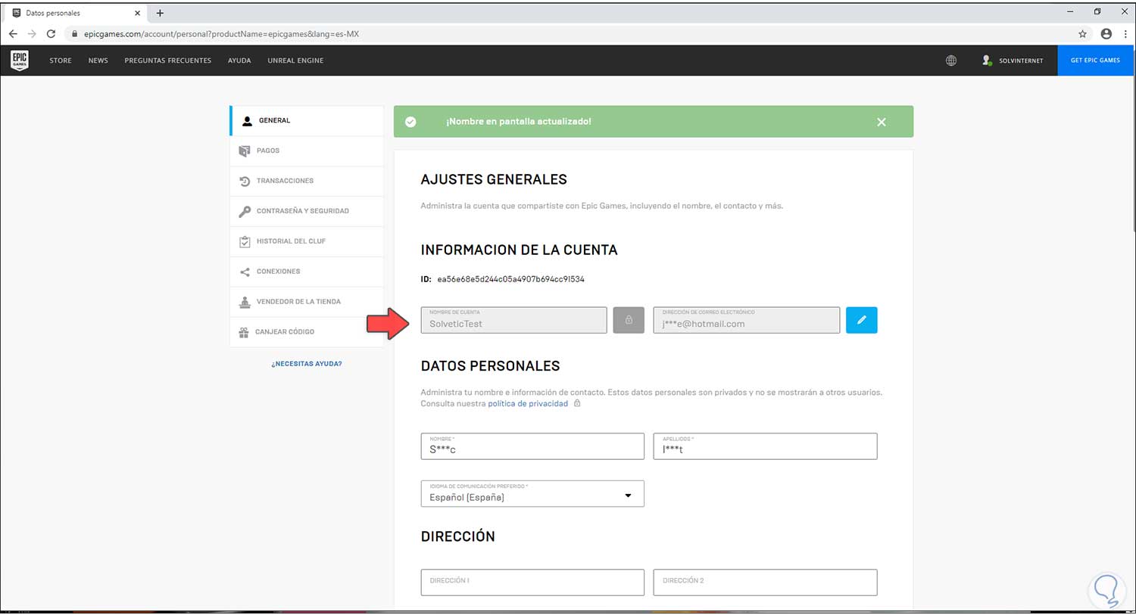Click the Transacciones history icon
The image size is (1136, 615).
(x=245, y=181)
